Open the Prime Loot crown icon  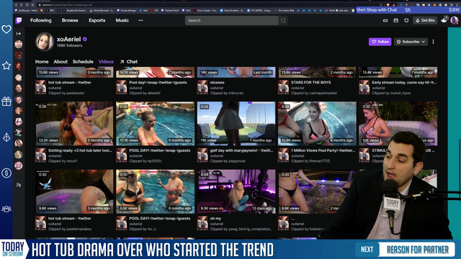[385, 21]
